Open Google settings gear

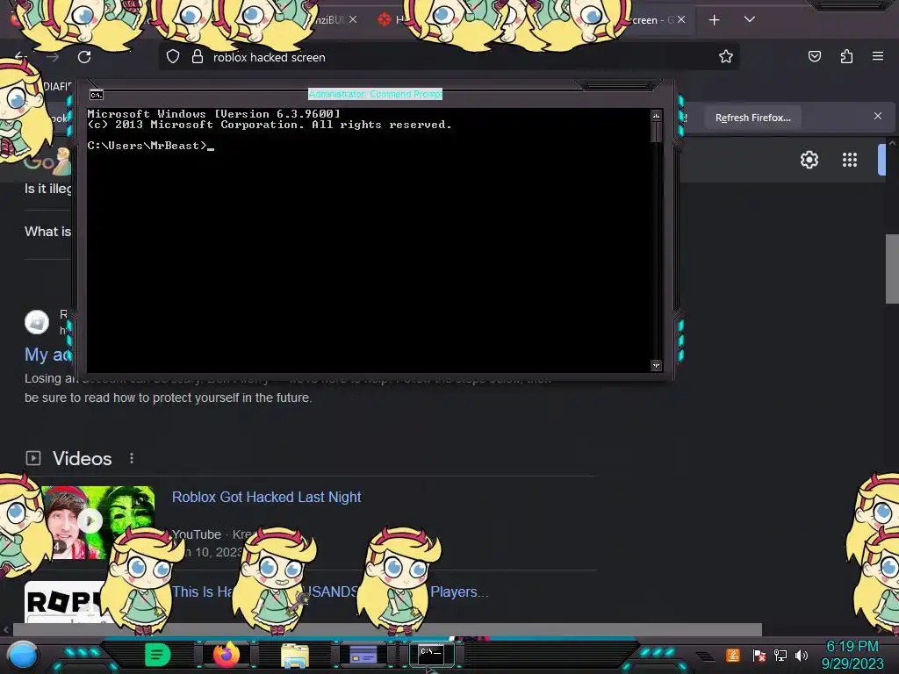(x=809, y=160)
